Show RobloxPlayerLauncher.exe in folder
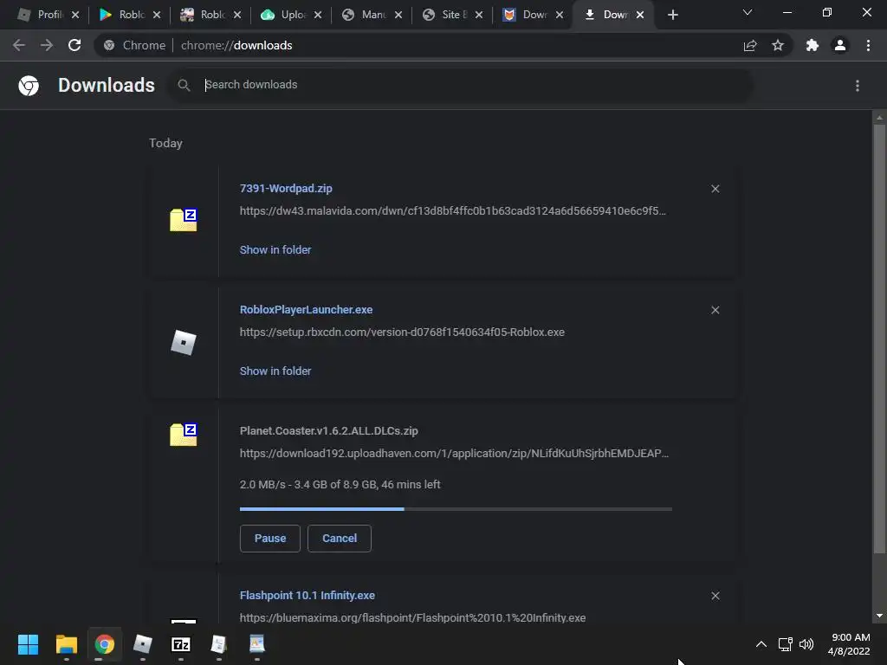 (x=275, y=371)
